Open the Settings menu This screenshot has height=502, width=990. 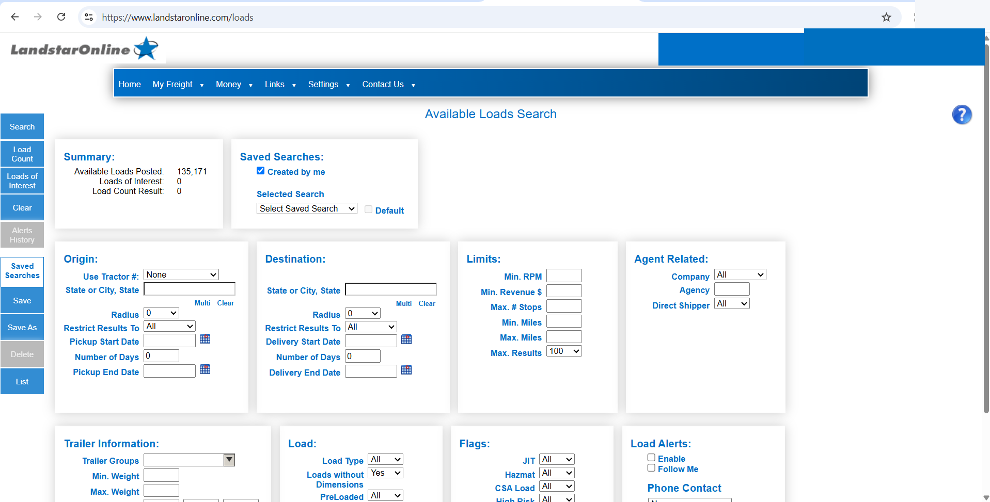tap(329, 84)
